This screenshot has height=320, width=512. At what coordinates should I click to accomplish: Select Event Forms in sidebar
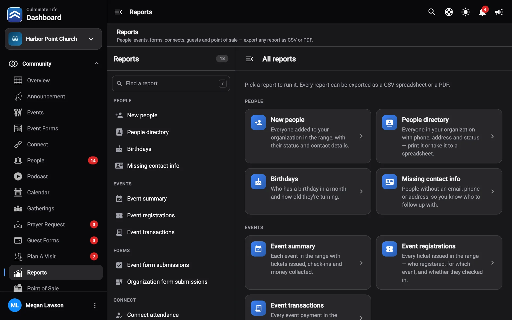point(56,129)
